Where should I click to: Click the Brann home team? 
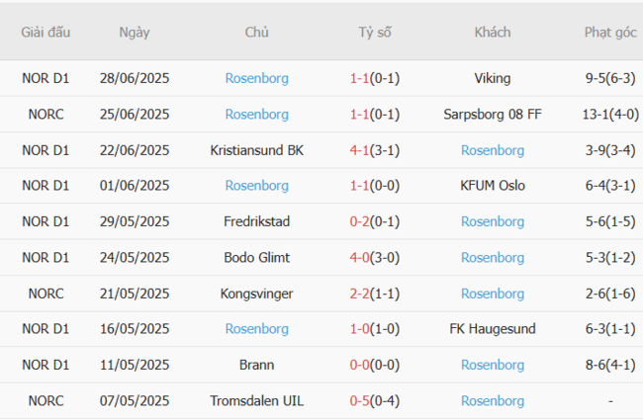[x=257, y=365]
